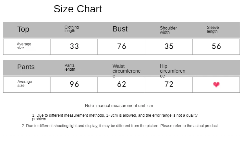Click the Average size label in Pants row

pyautogui.click(x=25, y=84)
